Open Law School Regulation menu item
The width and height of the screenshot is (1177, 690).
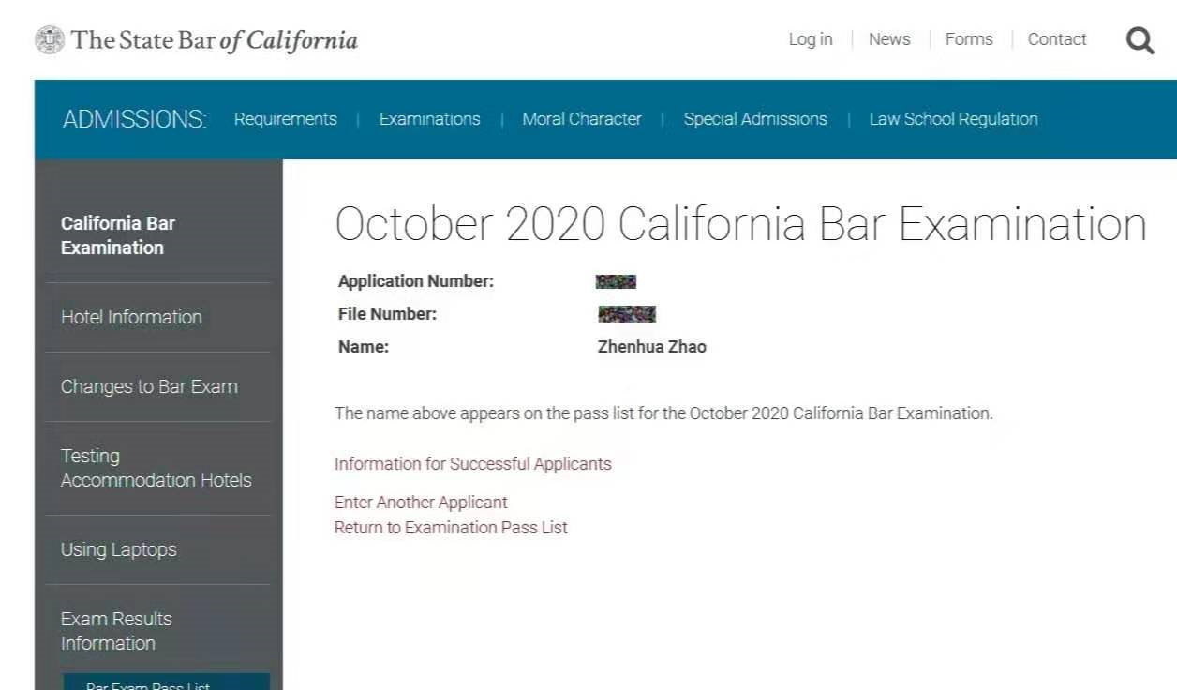(x=953, y=119)
